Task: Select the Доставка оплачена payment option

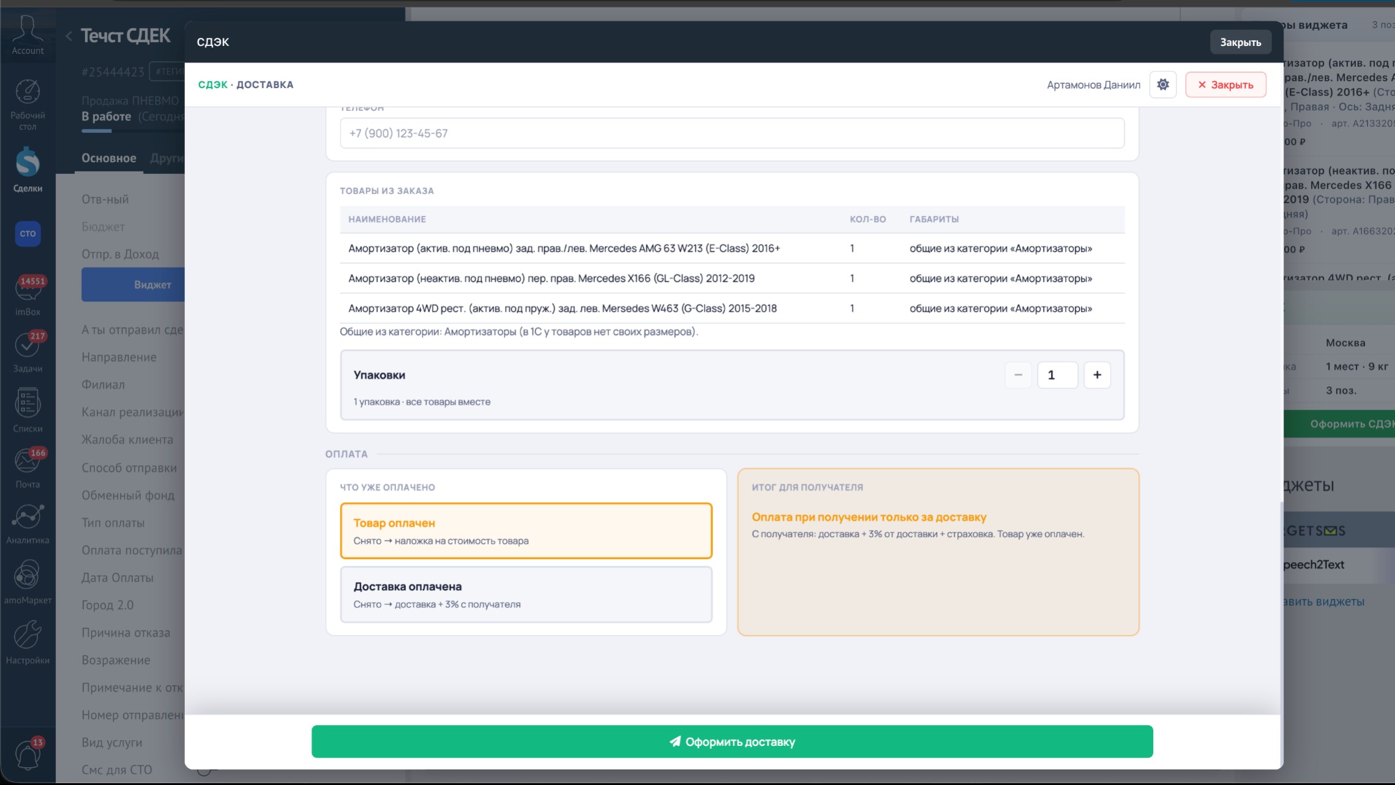Action: 526,595
